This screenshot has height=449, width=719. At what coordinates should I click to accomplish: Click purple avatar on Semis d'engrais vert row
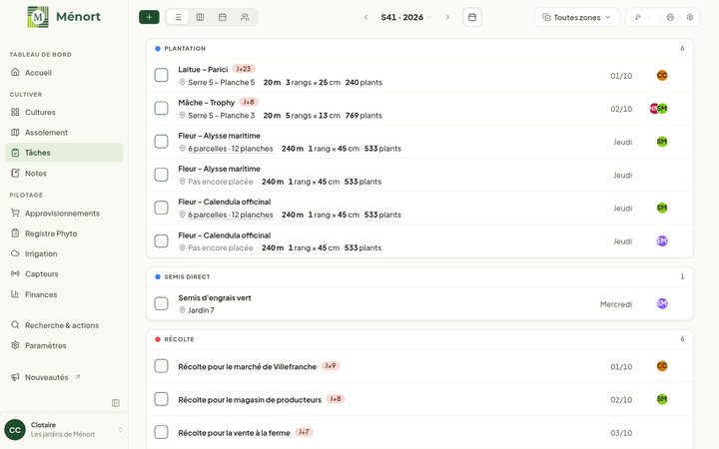pyautogui.click(x=662, y=303)
